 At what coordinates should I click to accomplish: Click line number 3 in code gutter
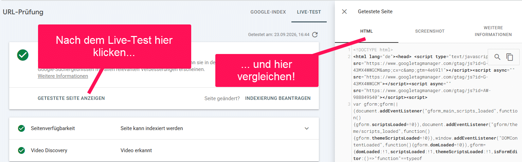349,104
